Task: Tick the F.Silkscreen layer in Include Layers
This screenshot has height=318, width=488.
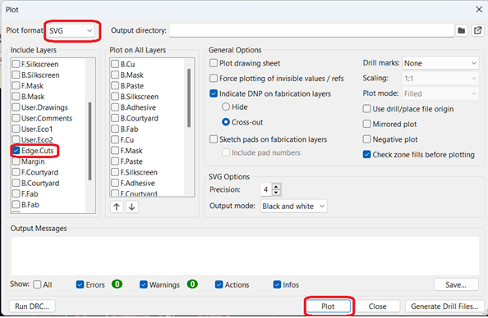Action: [x=16, y=64]
